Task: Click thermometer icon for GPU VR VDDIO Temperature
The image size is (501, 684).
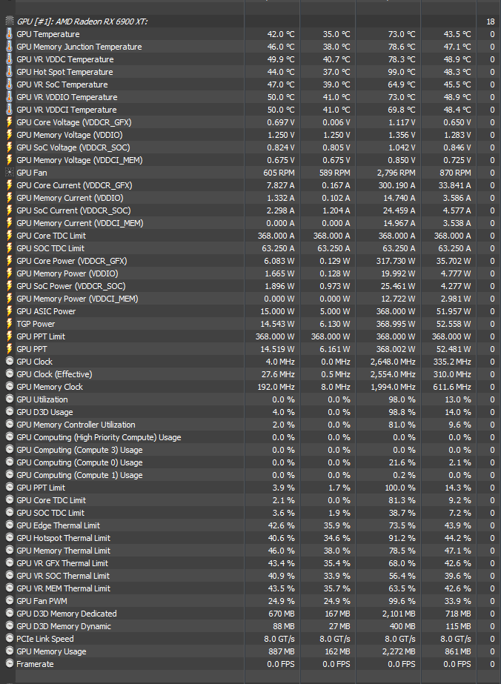Action: (x=10, y=97)
